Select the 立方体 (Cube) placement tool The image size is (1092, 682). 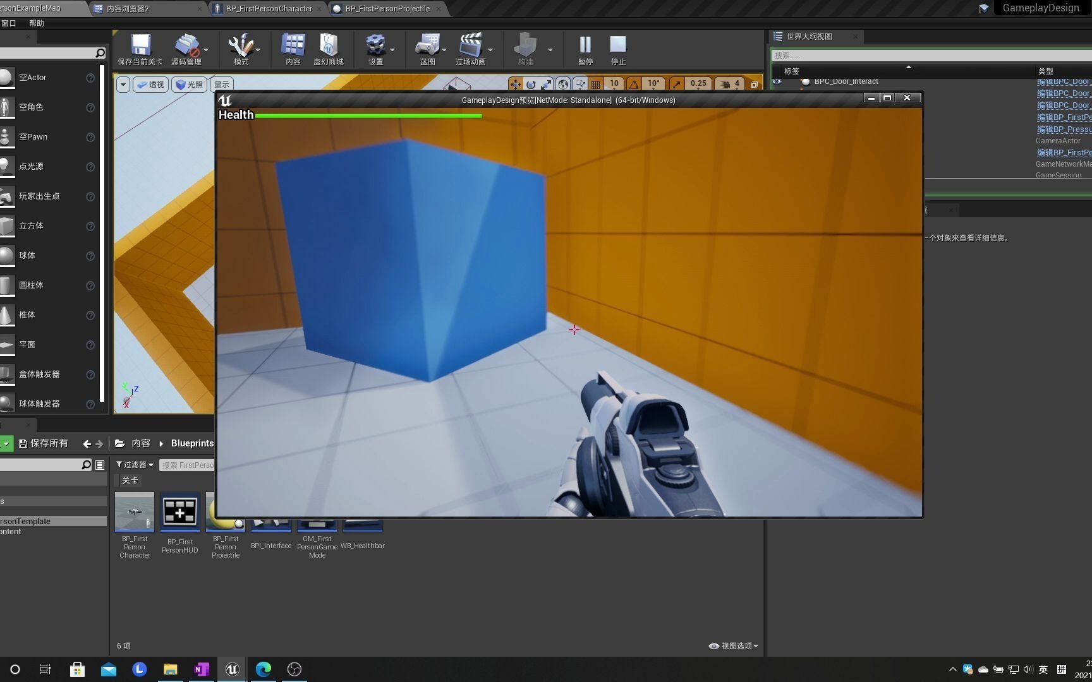31,225
